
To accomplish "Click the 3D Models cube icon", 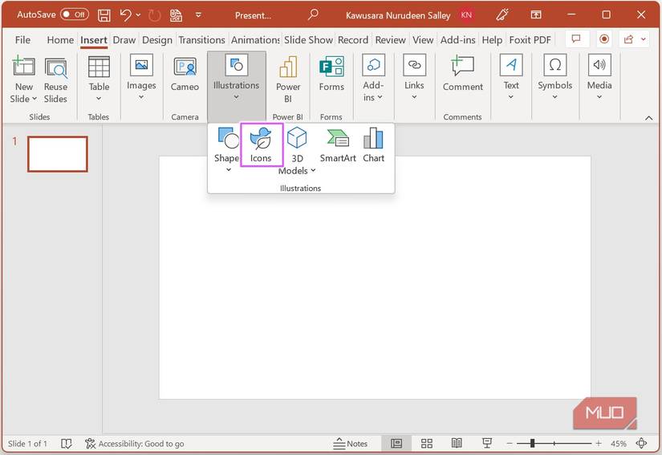I will click(x=297, y=139).
